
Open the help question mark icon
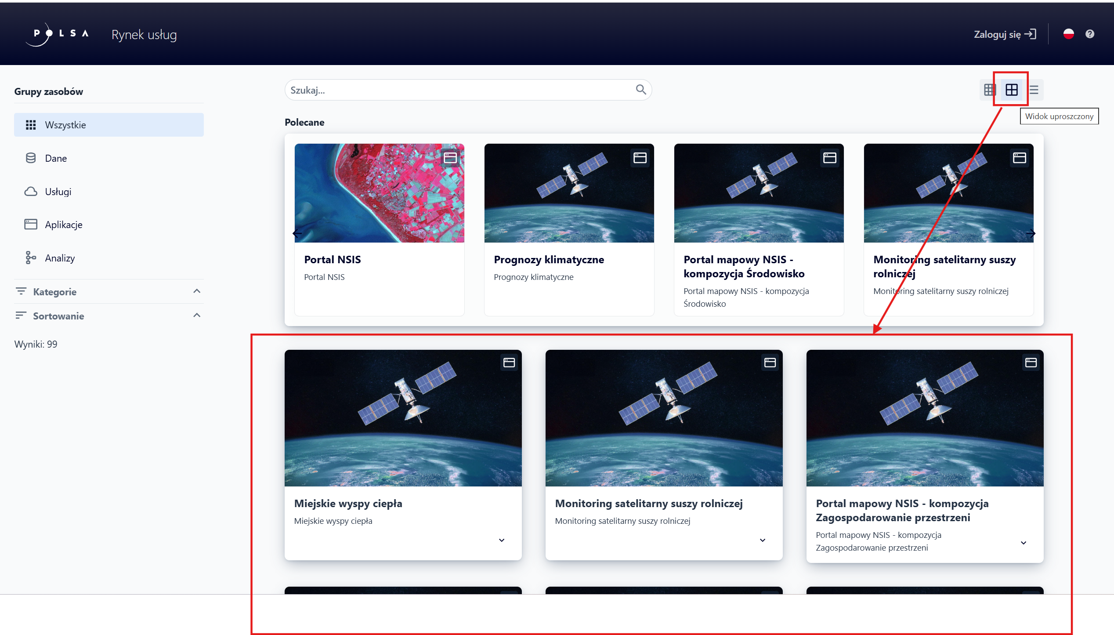click(x=1089, y=34)
